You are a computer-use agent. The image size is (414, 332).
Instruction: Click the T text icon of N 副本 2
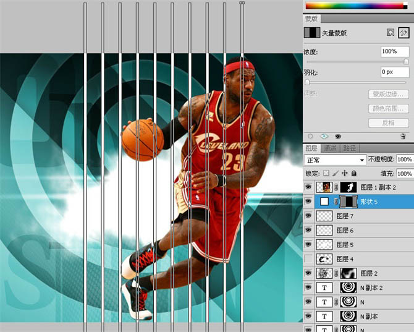pos(324,287)
